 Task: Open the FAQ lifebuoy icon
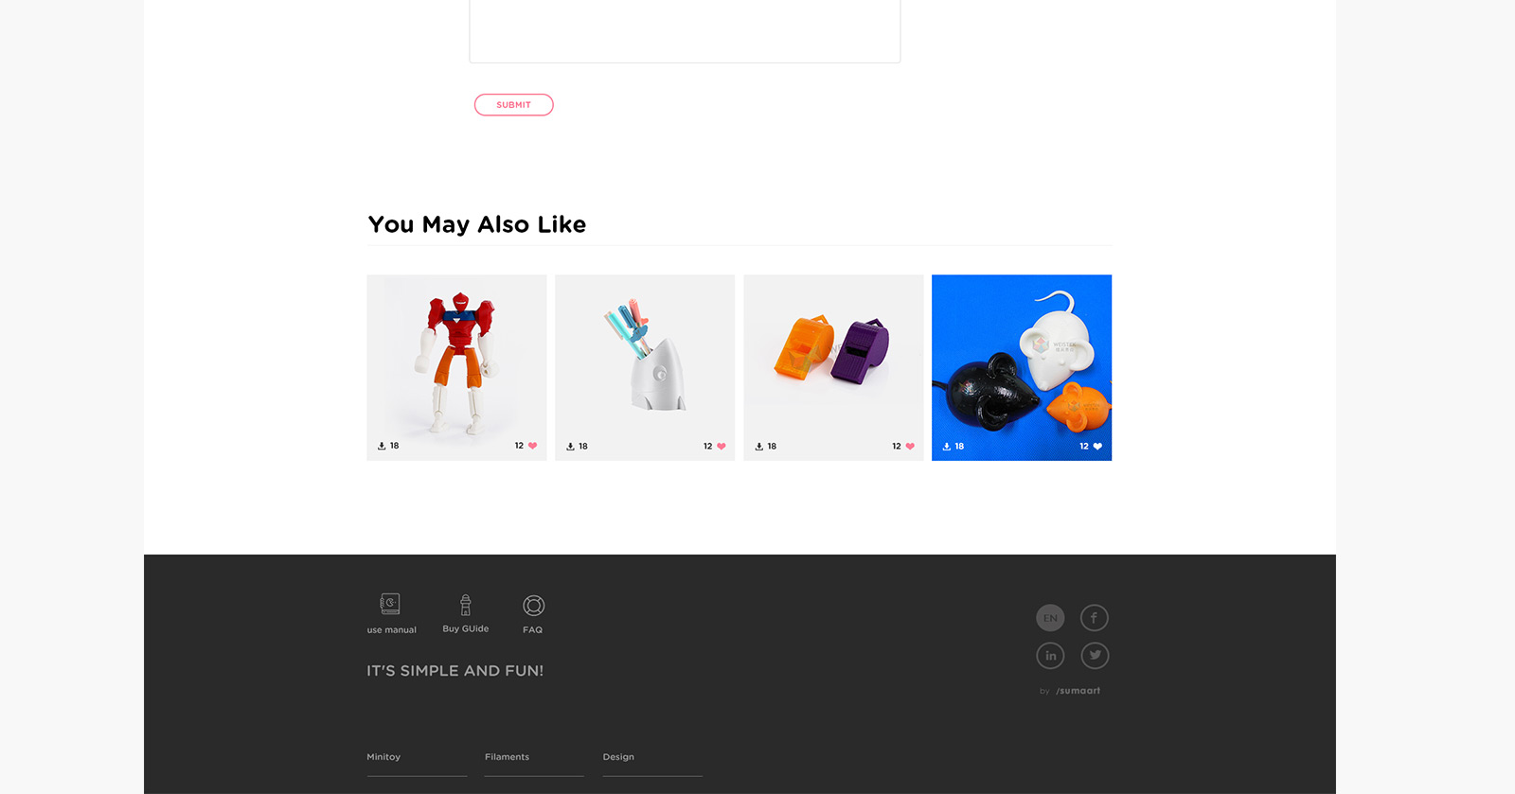click(x=534, y=606)
